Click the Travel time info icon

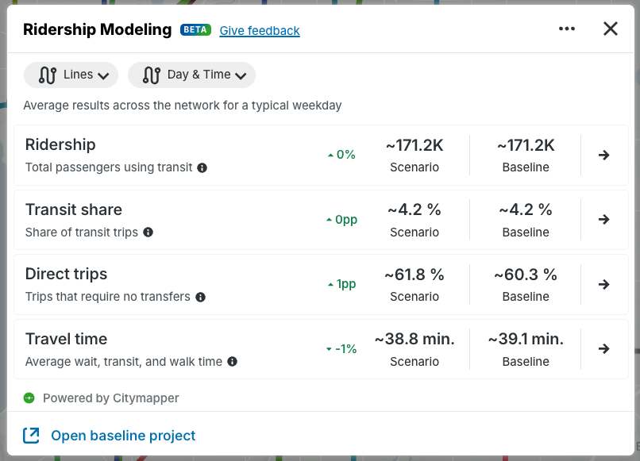click(232, 362)
